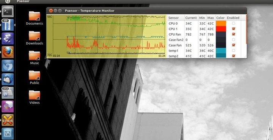
Task: Uncheck the CPU Fan enabled box
Action: click(x=234, y=34)
